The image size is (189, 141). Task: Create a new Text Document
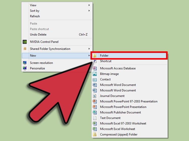click(x=110, y=118)
